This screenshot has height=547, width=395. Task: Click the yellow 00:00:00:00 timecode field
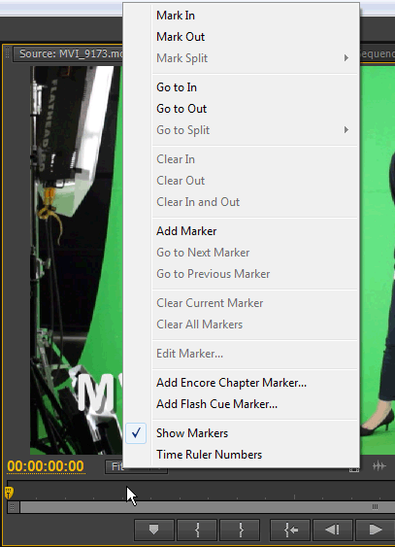pos(46,466)
